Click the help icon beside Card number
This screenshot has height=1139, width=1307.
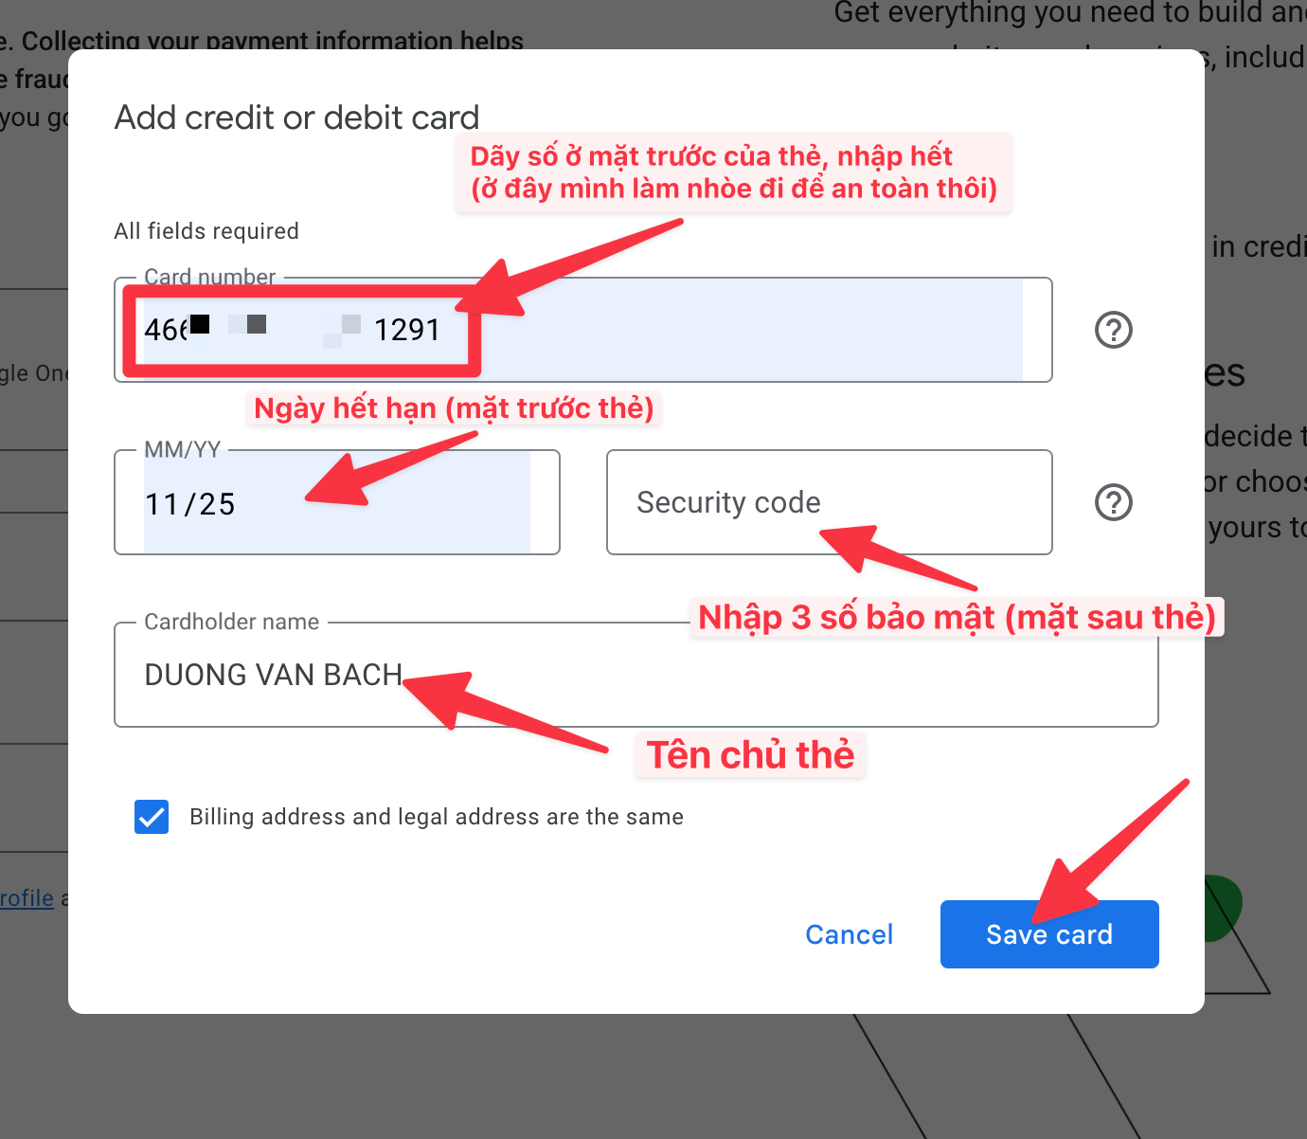[1114, 330]
